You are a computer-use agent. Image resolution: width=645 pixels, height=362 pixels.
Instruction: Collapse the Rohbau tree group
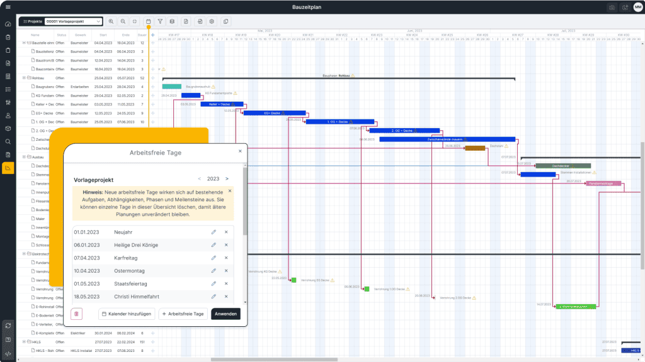(24, 77)
